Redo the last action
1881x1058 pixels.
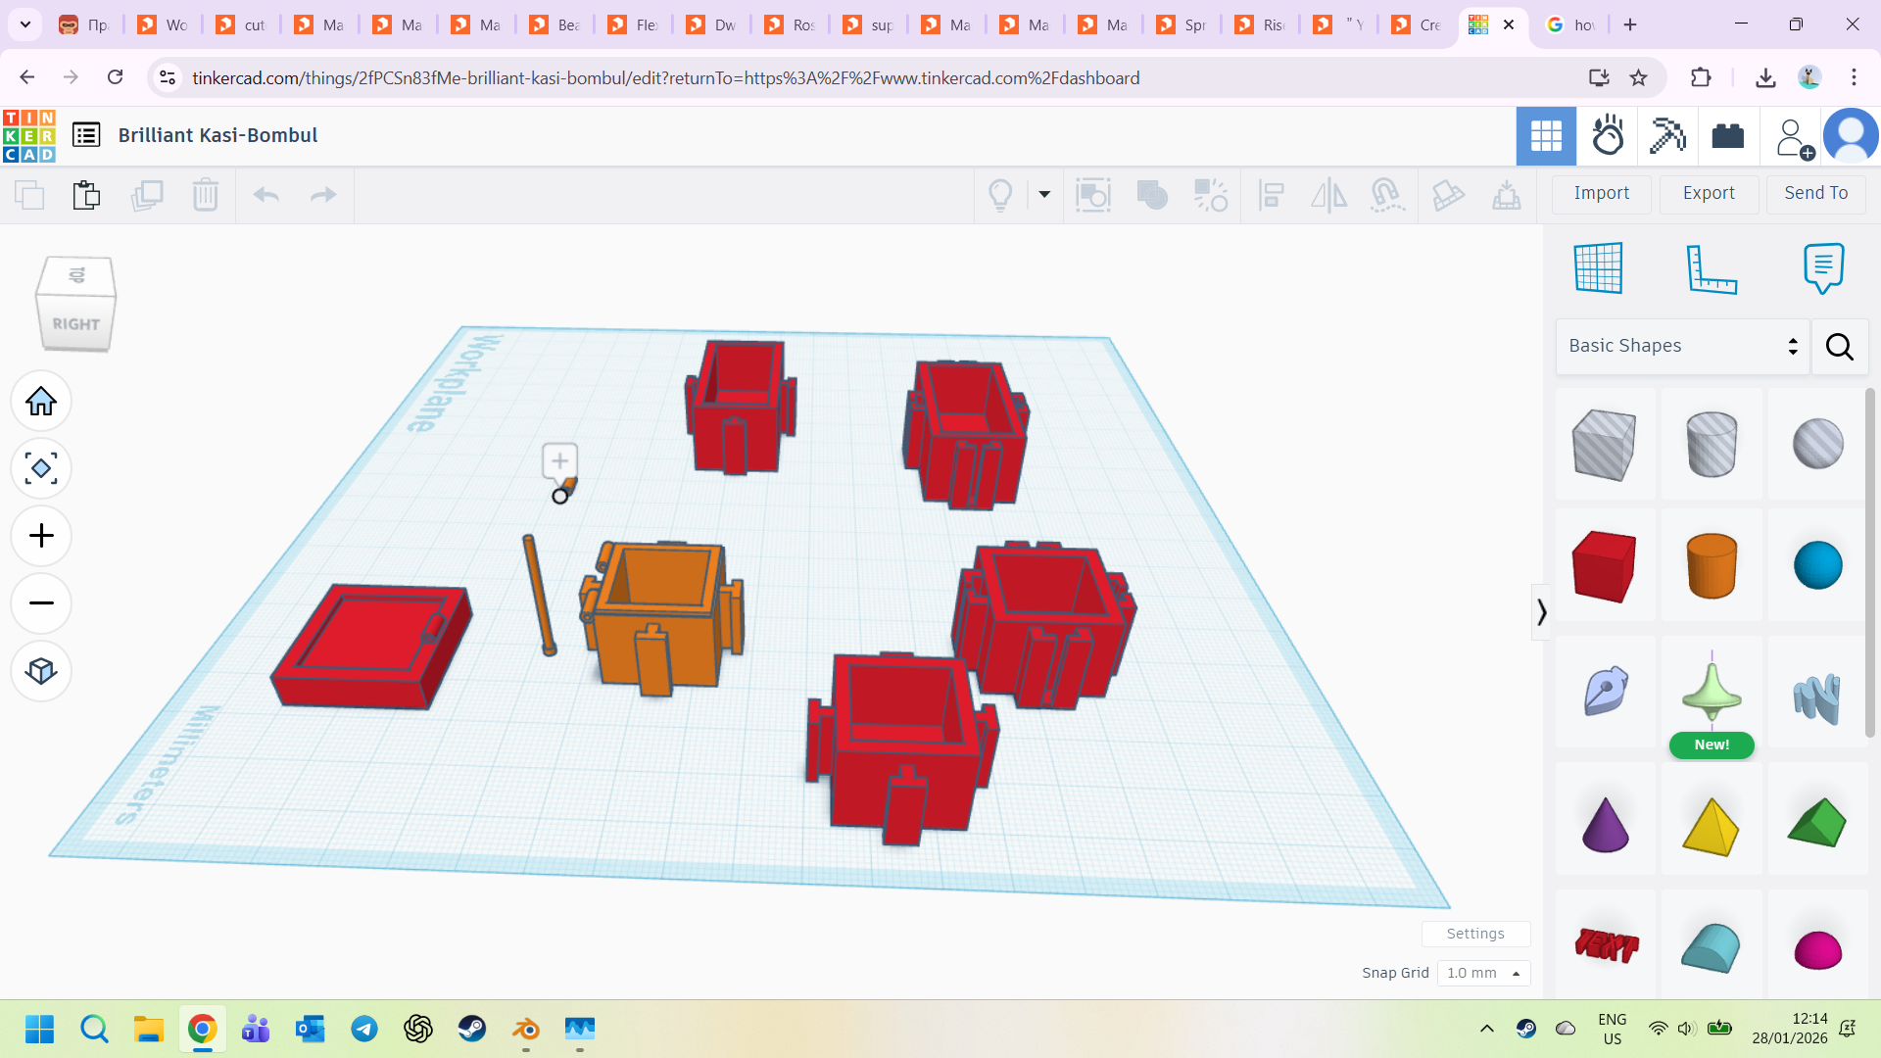(x=323, y=195)
